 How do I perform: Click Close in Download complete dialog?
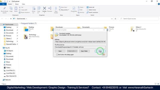[x=100, y=51]
